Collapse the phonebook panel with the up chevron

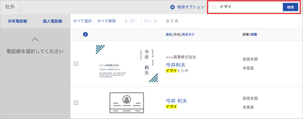(35, 39)
